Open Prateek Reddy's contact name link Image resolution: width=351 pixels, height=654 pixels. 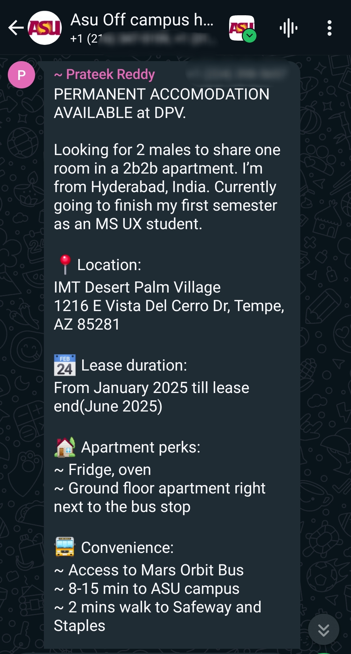(x=110, y=74)
